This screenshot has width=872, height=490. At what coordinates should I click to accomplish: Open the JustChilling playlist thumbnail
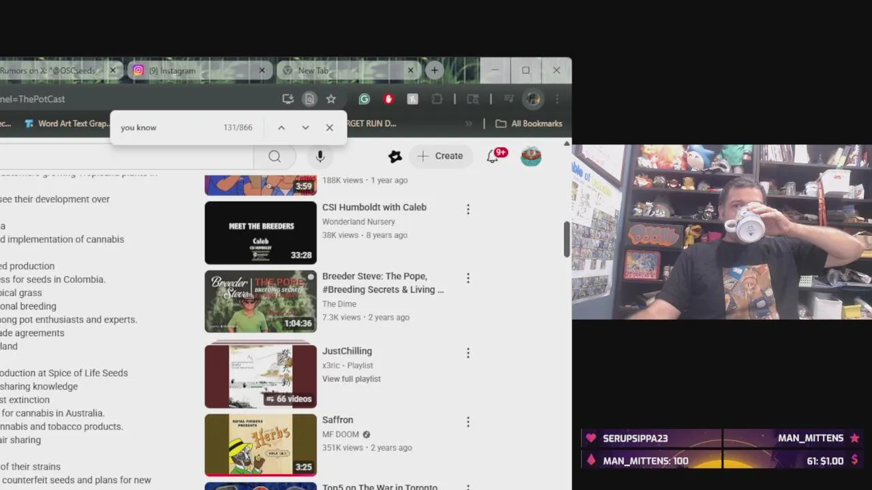(x=261, y=376)
